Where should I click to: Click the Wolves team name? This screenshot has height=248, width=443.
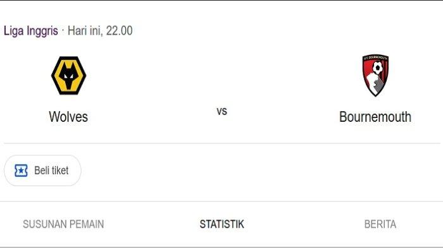(68, 117)
